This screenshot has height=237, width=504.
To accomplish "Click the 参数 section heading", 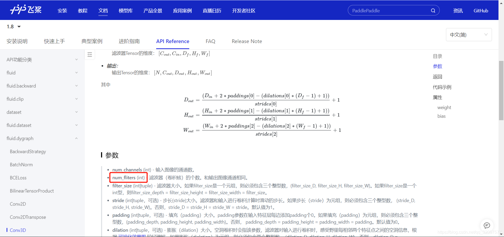I will pos(112,155).
